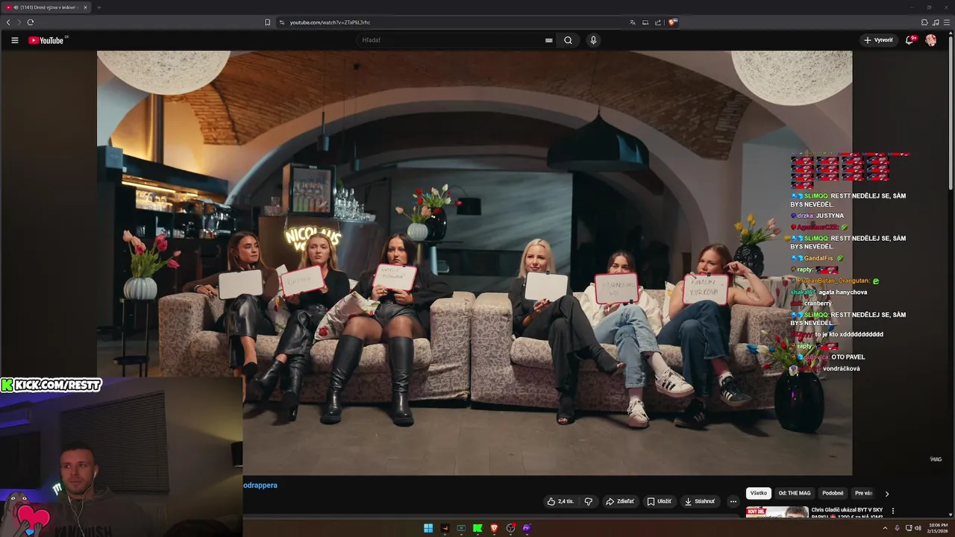Open browser extensions puzzle icon

pyautogui.click(x=924, y=22)
